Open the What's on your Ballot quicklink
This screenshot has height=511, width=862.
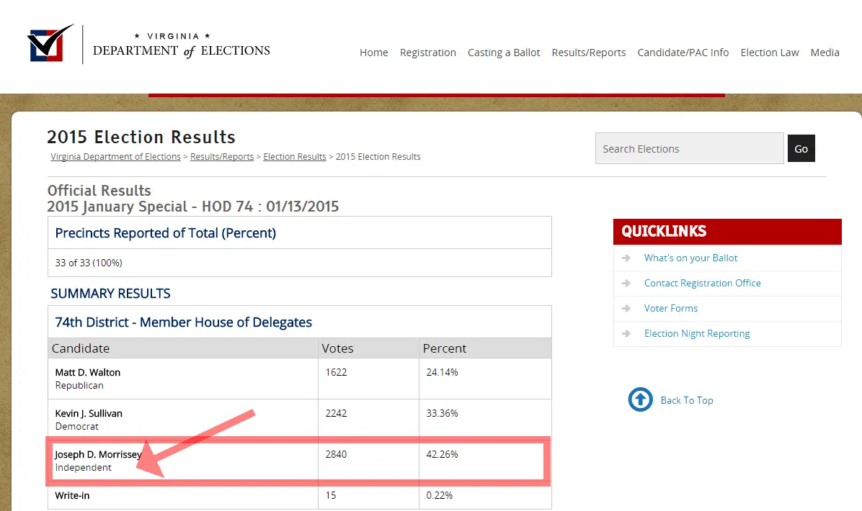[690, 258]
